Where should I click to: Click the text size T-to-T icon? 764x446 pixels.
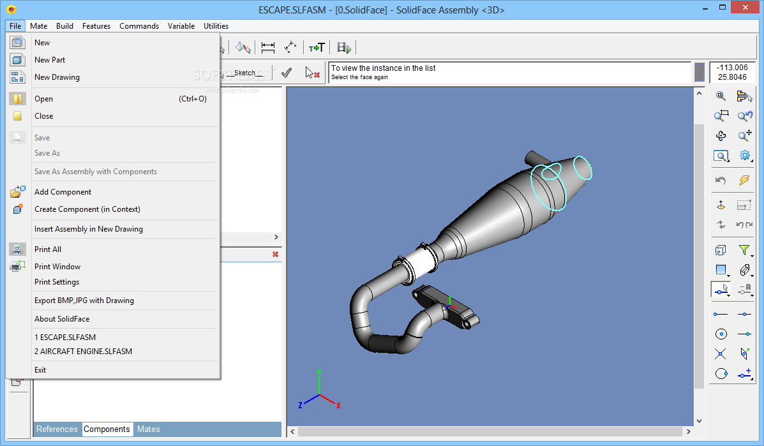tap(317, 48)
